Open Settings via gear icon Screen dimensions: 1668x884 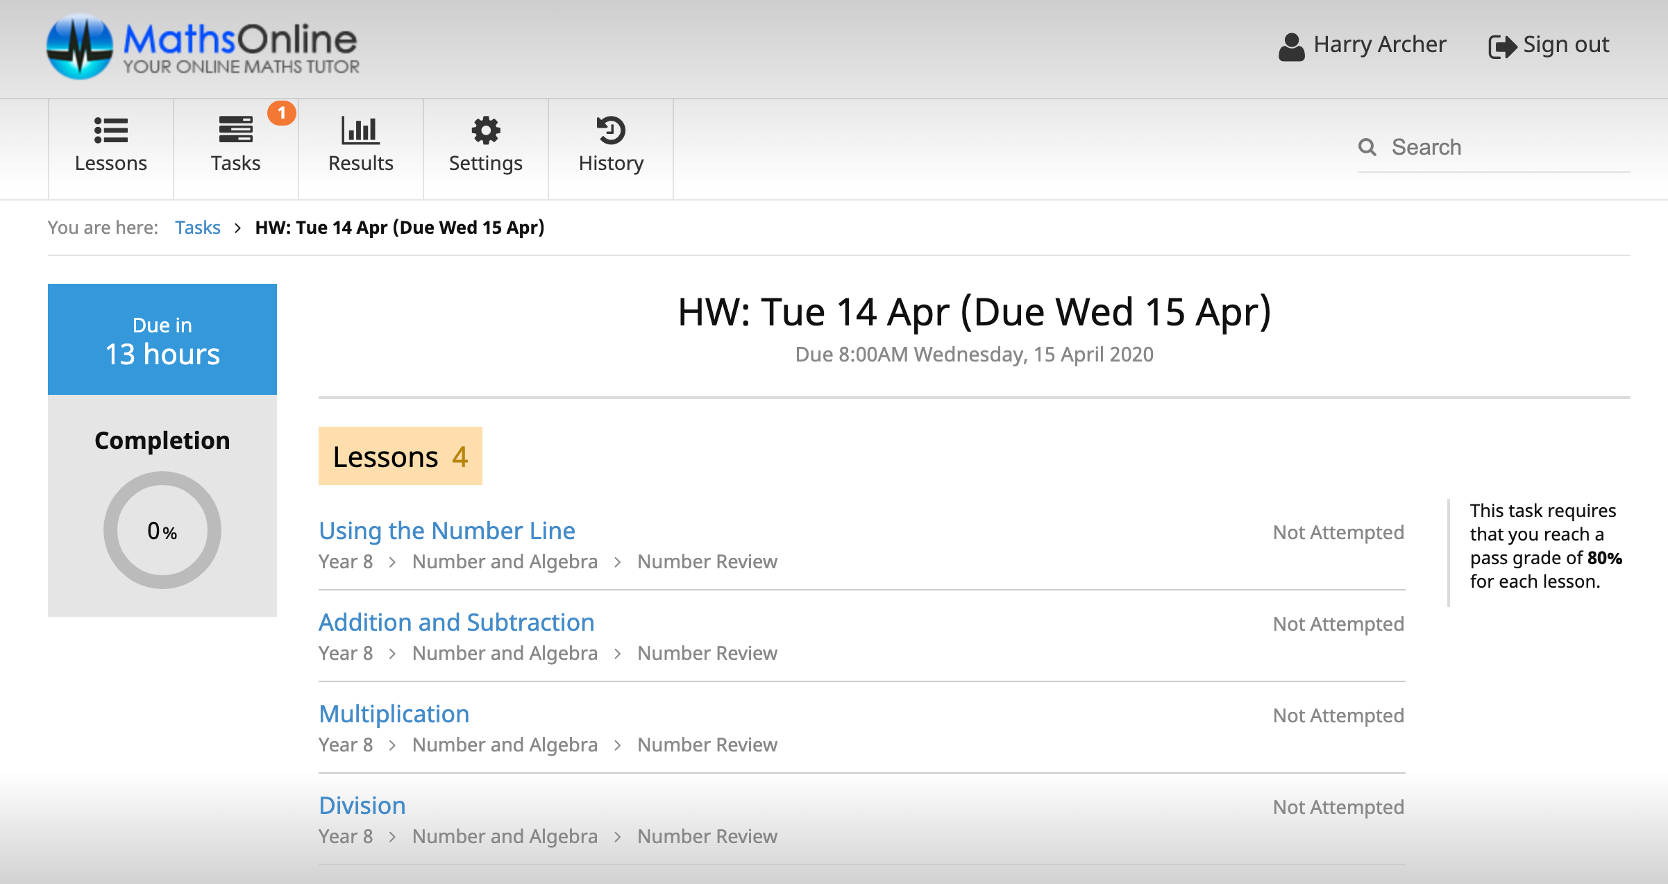pos(485,130)
